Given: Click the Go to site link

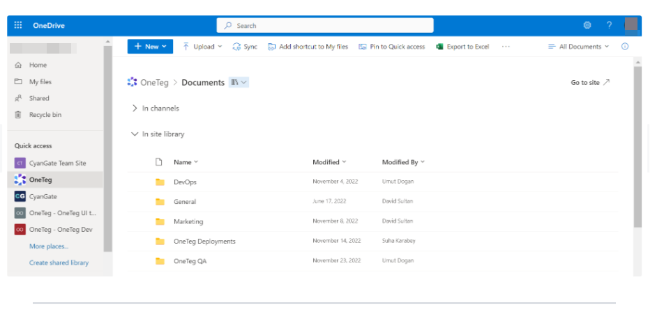Looking at the screenshot, I should (590, 82).
